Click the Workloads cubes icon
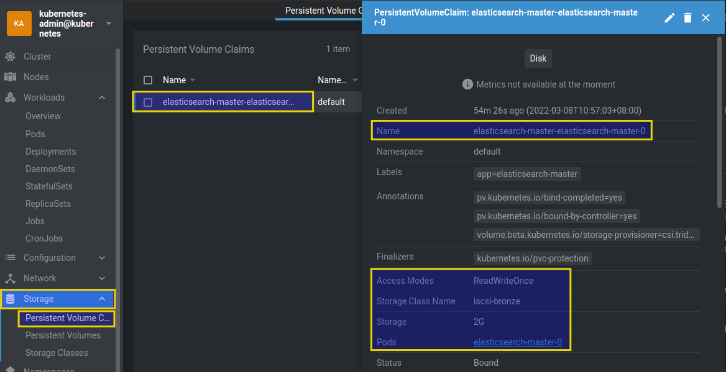The height and width of the screenshot is (372, 726). click(x=10, y=98)
